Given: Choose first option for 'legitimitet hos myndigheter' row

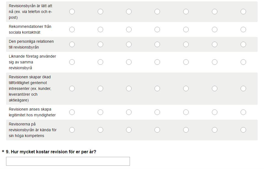Looking at the screenshot, I should click(72, 112).
